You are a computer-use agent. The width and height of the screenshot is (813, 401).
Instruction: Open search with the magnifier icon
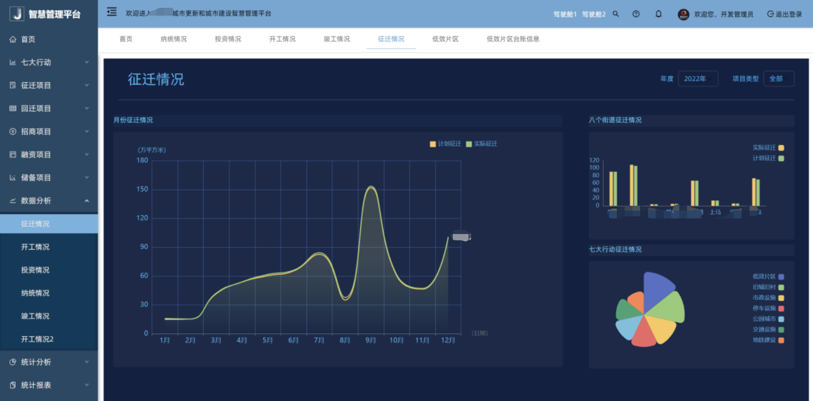(x=616, y=14)
